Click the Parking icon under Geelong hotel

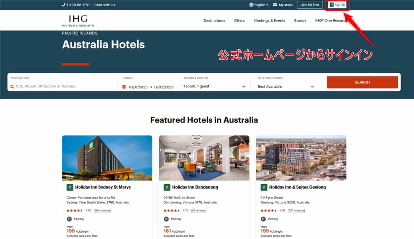coord(263,219)
